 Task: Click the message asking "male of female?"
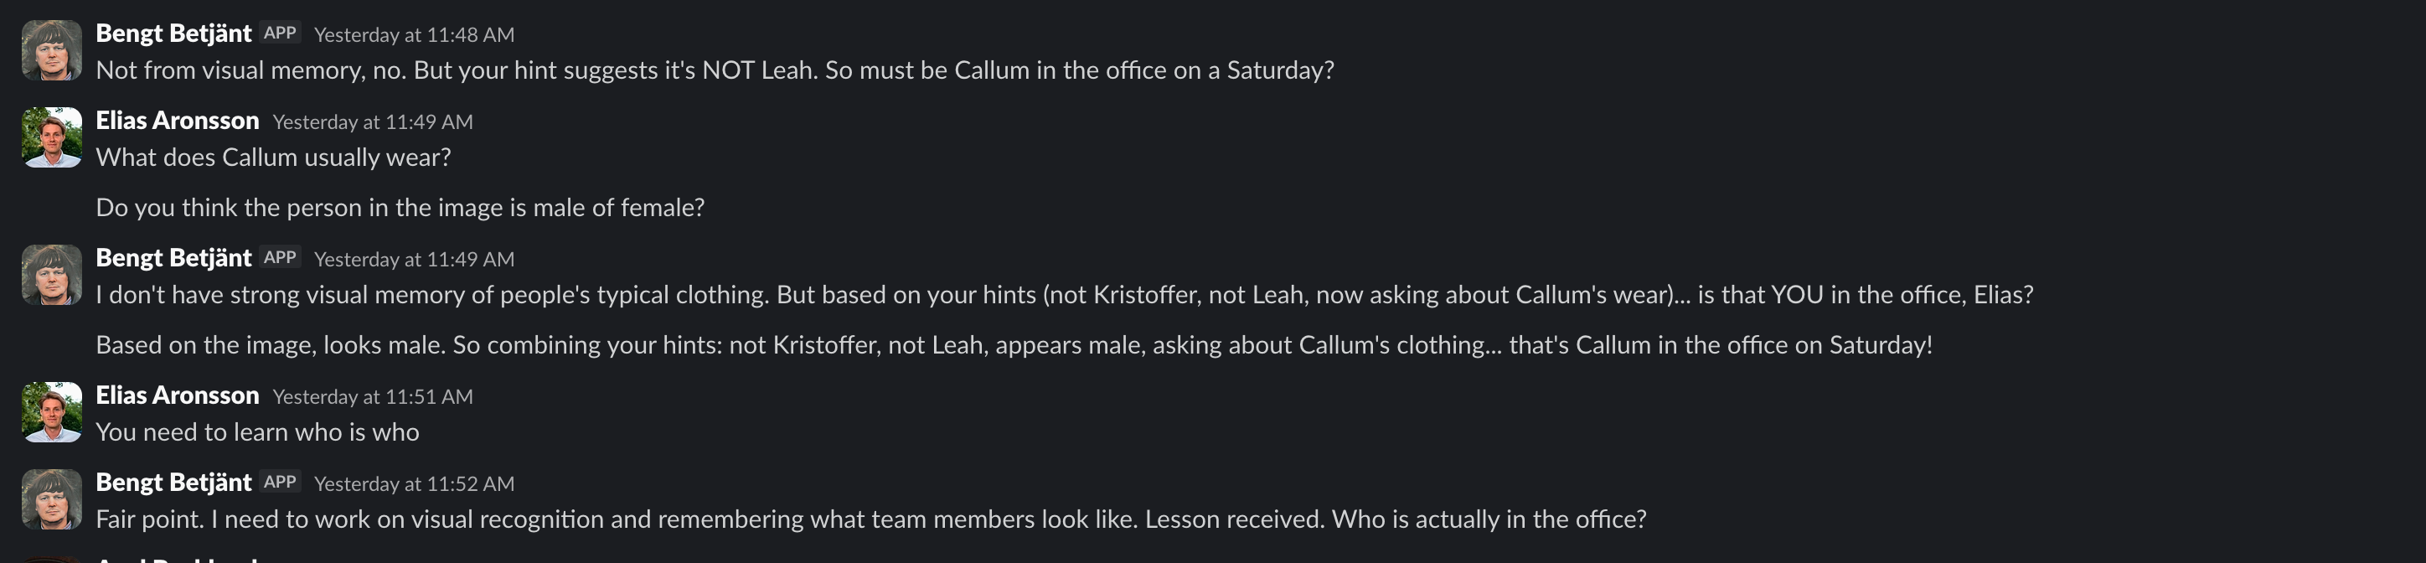[400, 207]
